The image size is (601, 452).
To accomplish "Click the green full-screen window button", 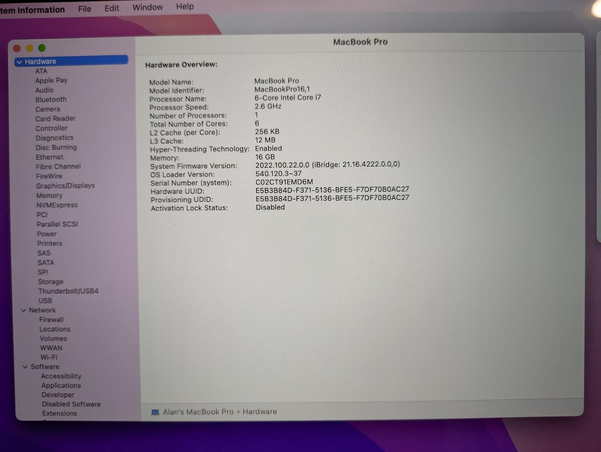I will point(42,48).
